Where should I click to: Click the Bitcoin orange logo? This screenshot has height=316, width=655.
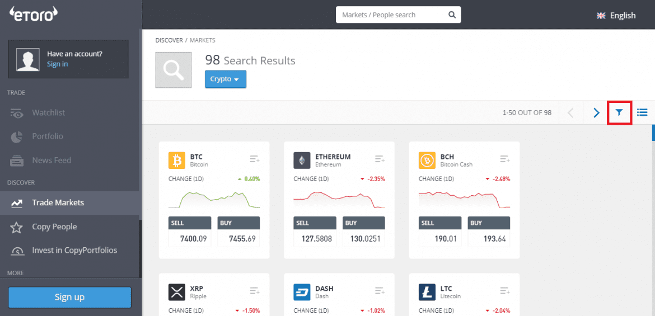177,161
